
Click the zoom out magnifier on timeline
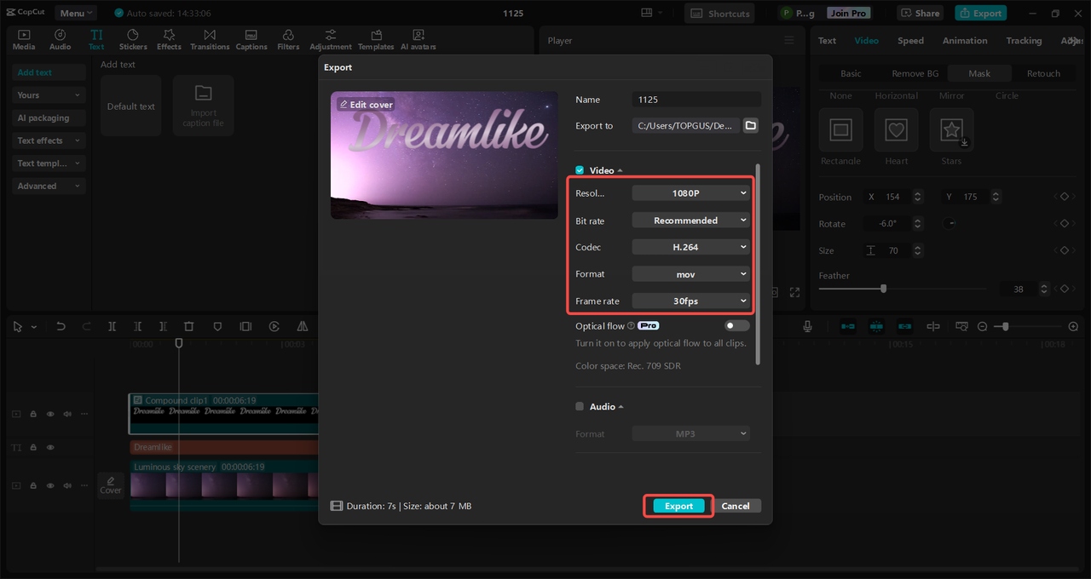[982, 326]
